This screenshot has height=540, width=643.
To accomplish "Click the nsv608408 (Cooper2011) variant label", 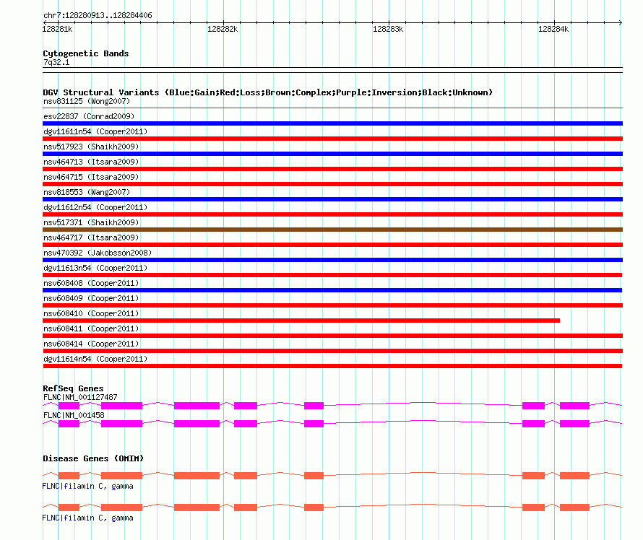I will point(91,283).
